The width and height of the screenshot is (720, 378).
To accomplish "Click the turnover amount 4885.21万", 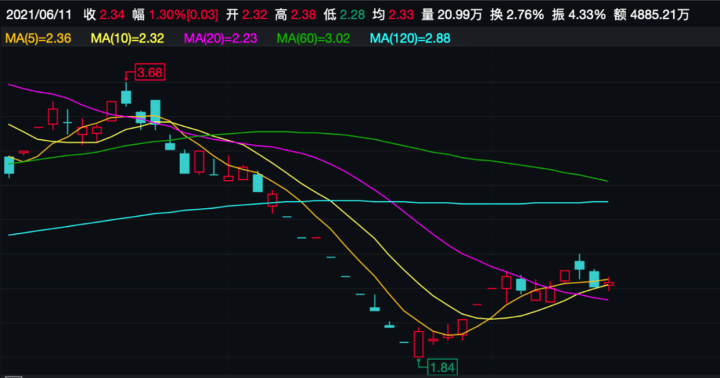I will point(660,15).
